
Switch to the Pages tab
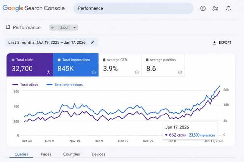point(46,154)
